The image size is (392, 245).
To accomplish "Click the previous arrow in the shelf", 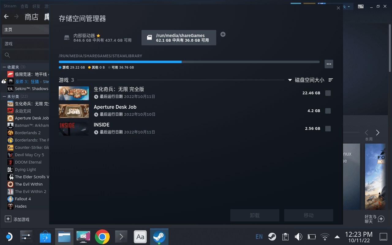I will [x=367, y=133].
